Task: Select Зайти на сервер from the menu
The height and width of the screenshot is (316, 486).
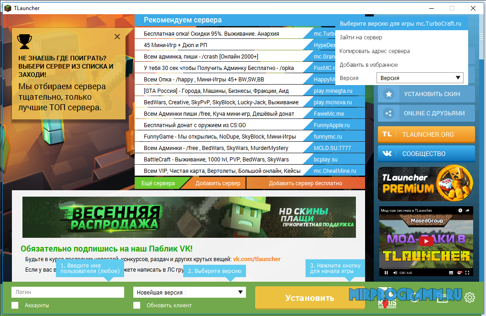Action: [x=361, y=37]
